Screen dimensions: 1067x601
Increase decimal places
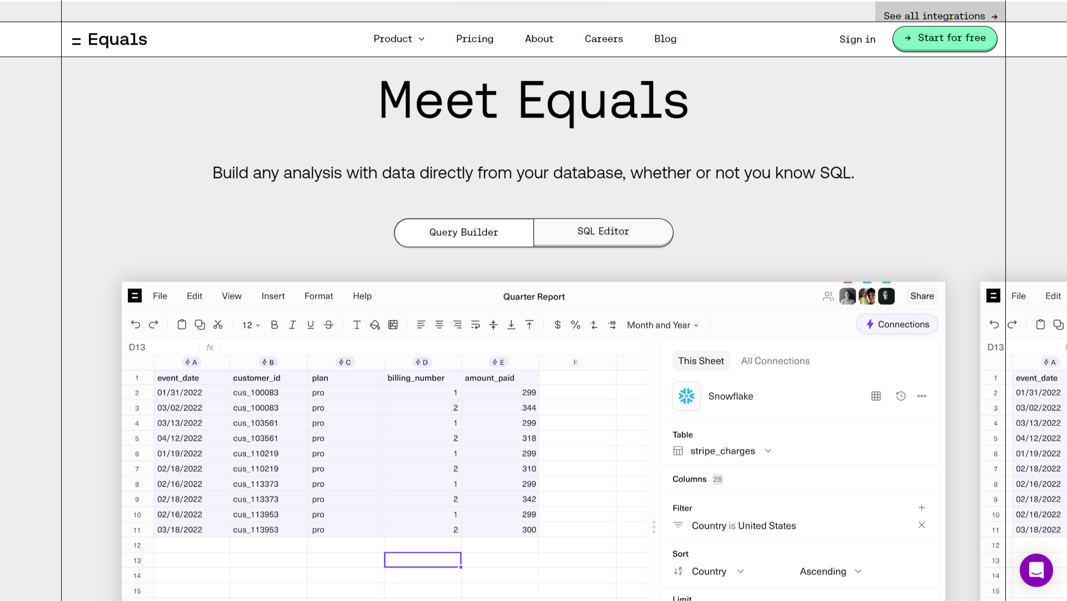(x=612, y=325)
